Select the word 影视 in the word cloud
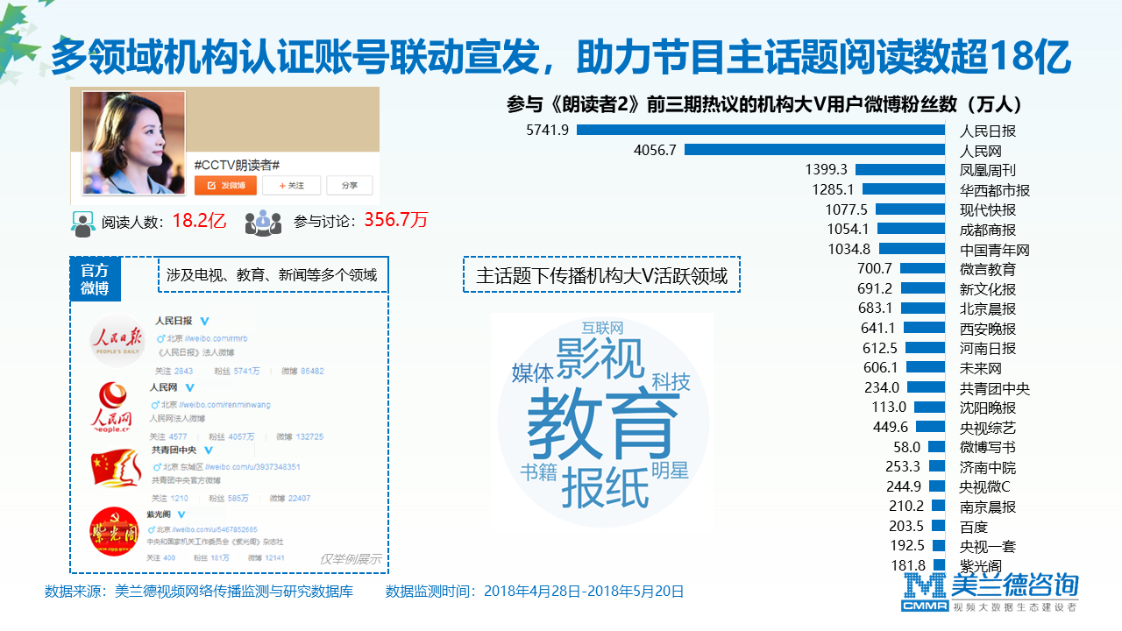 (x=600, y=358)
